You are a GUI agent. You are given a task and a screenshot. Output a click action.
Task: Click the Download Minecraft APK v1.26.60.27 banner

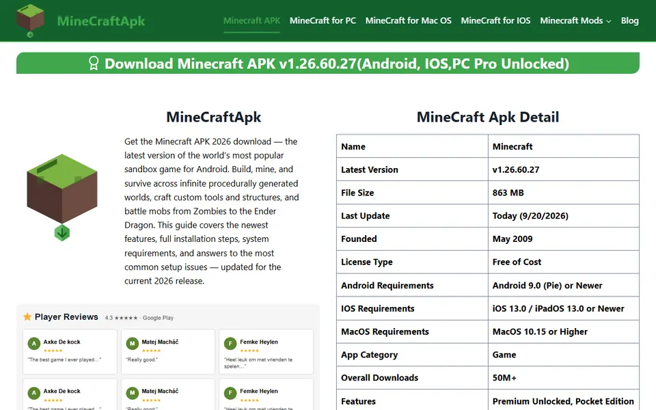click(328, 63)
